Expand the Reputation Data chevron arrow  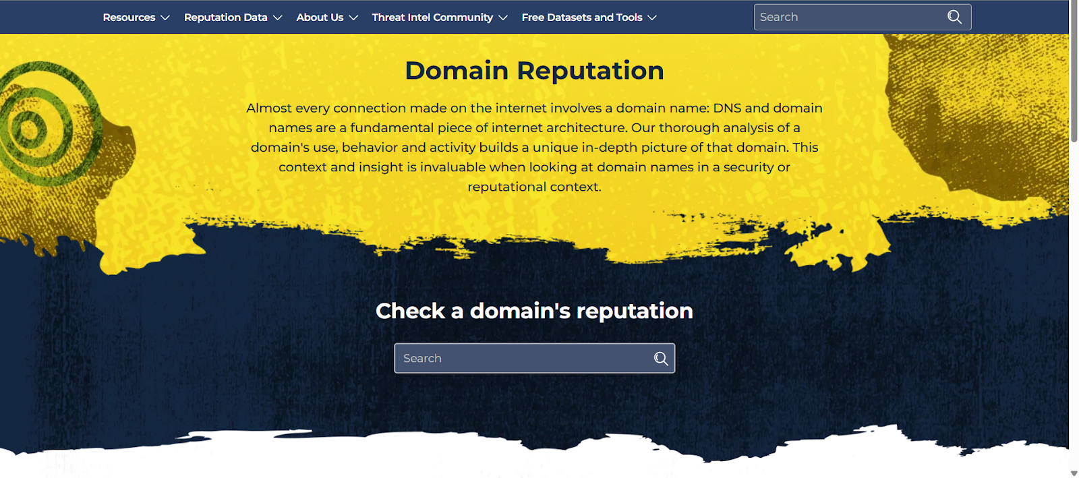(277, 18)
